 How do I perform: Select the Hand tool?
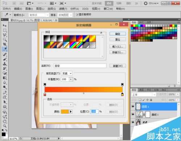tap(5, 121)
